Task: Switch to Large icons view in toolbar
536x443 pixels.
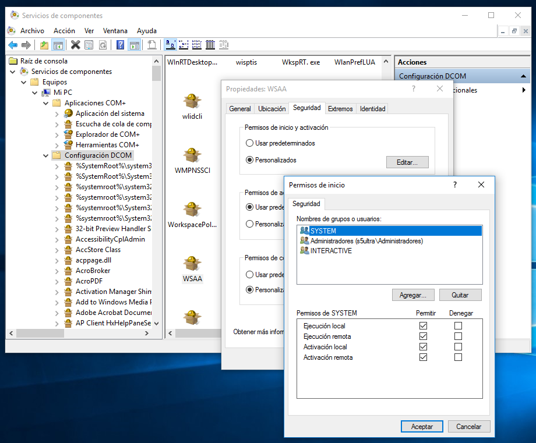Action: [x=171, y=45]
